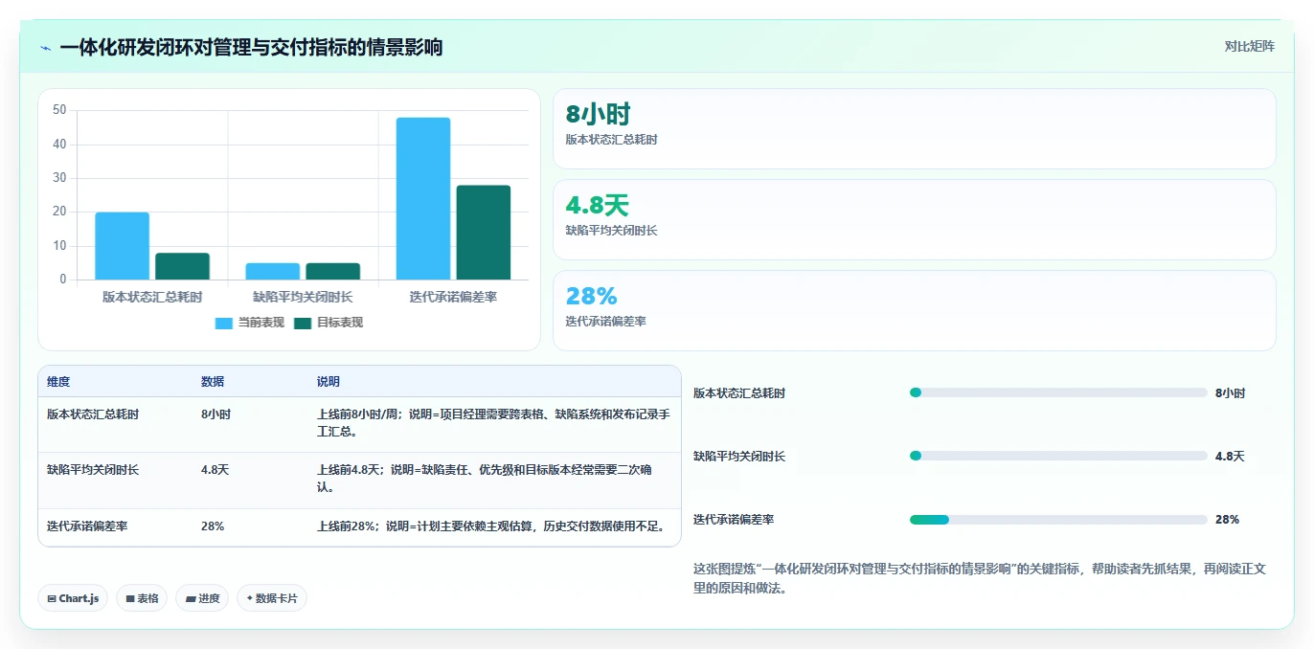1314x649 pixels.
Task: Click the 说明 table column header
Action: [328, 382]
